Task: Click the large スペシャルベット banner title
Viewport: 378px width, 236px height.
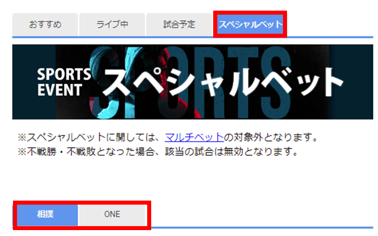Action: 223,82
